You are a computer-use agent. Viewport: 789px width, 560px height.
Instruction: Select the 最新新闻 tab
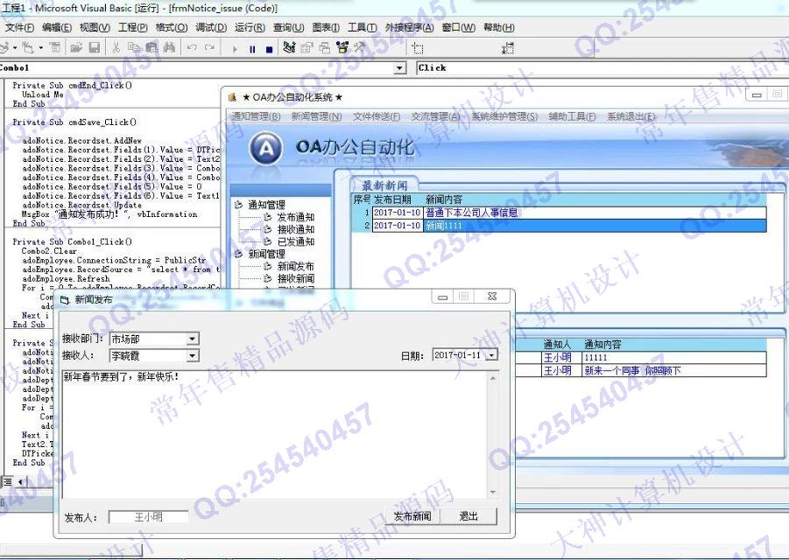[x=384, y=185]
